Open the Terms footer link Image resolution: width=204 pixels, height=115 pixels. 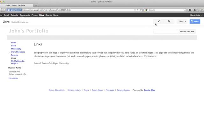[x=86, y=90]
